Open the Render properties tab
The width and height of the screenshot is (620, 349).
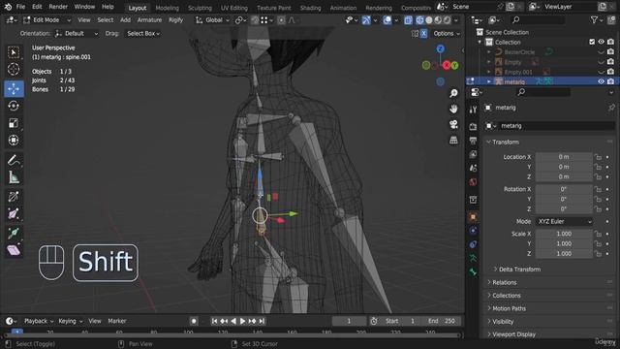473,127
